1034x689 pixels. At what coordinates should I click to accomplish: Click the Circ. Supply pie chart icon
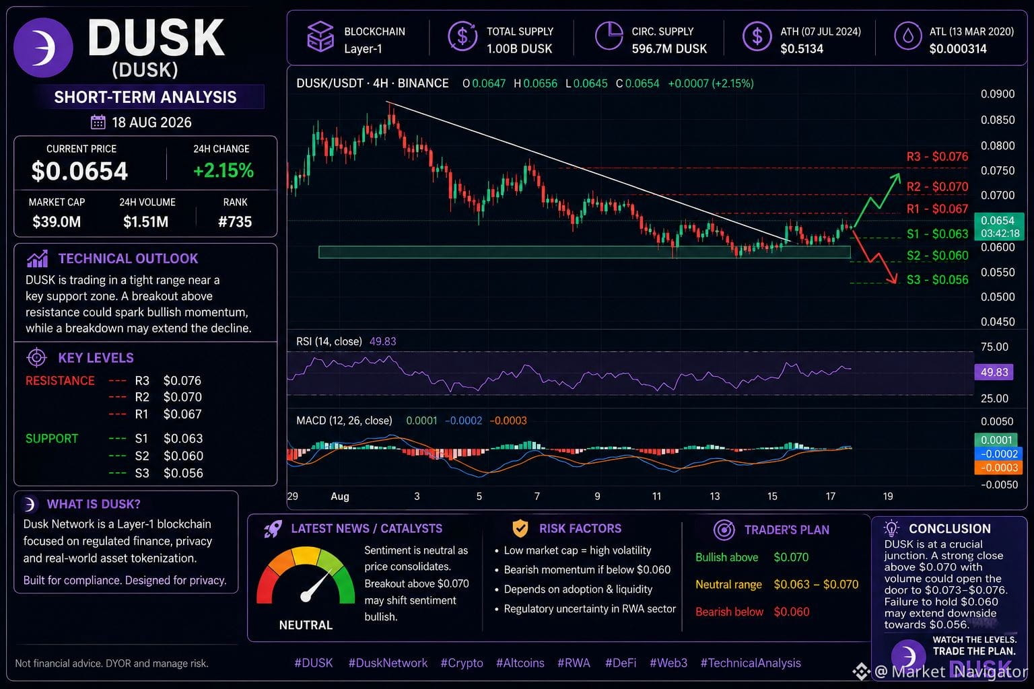click(609, 36)
